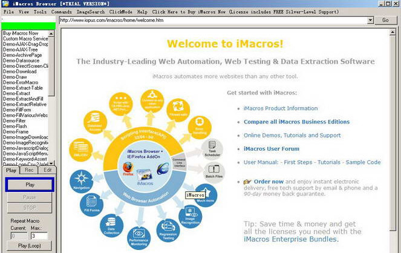401x253 pixels.
Task: Click the Order now pointing hand icon
Action: 247,182
